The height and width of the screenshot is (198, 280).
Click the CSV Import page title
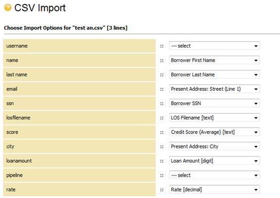click(40, 8)
